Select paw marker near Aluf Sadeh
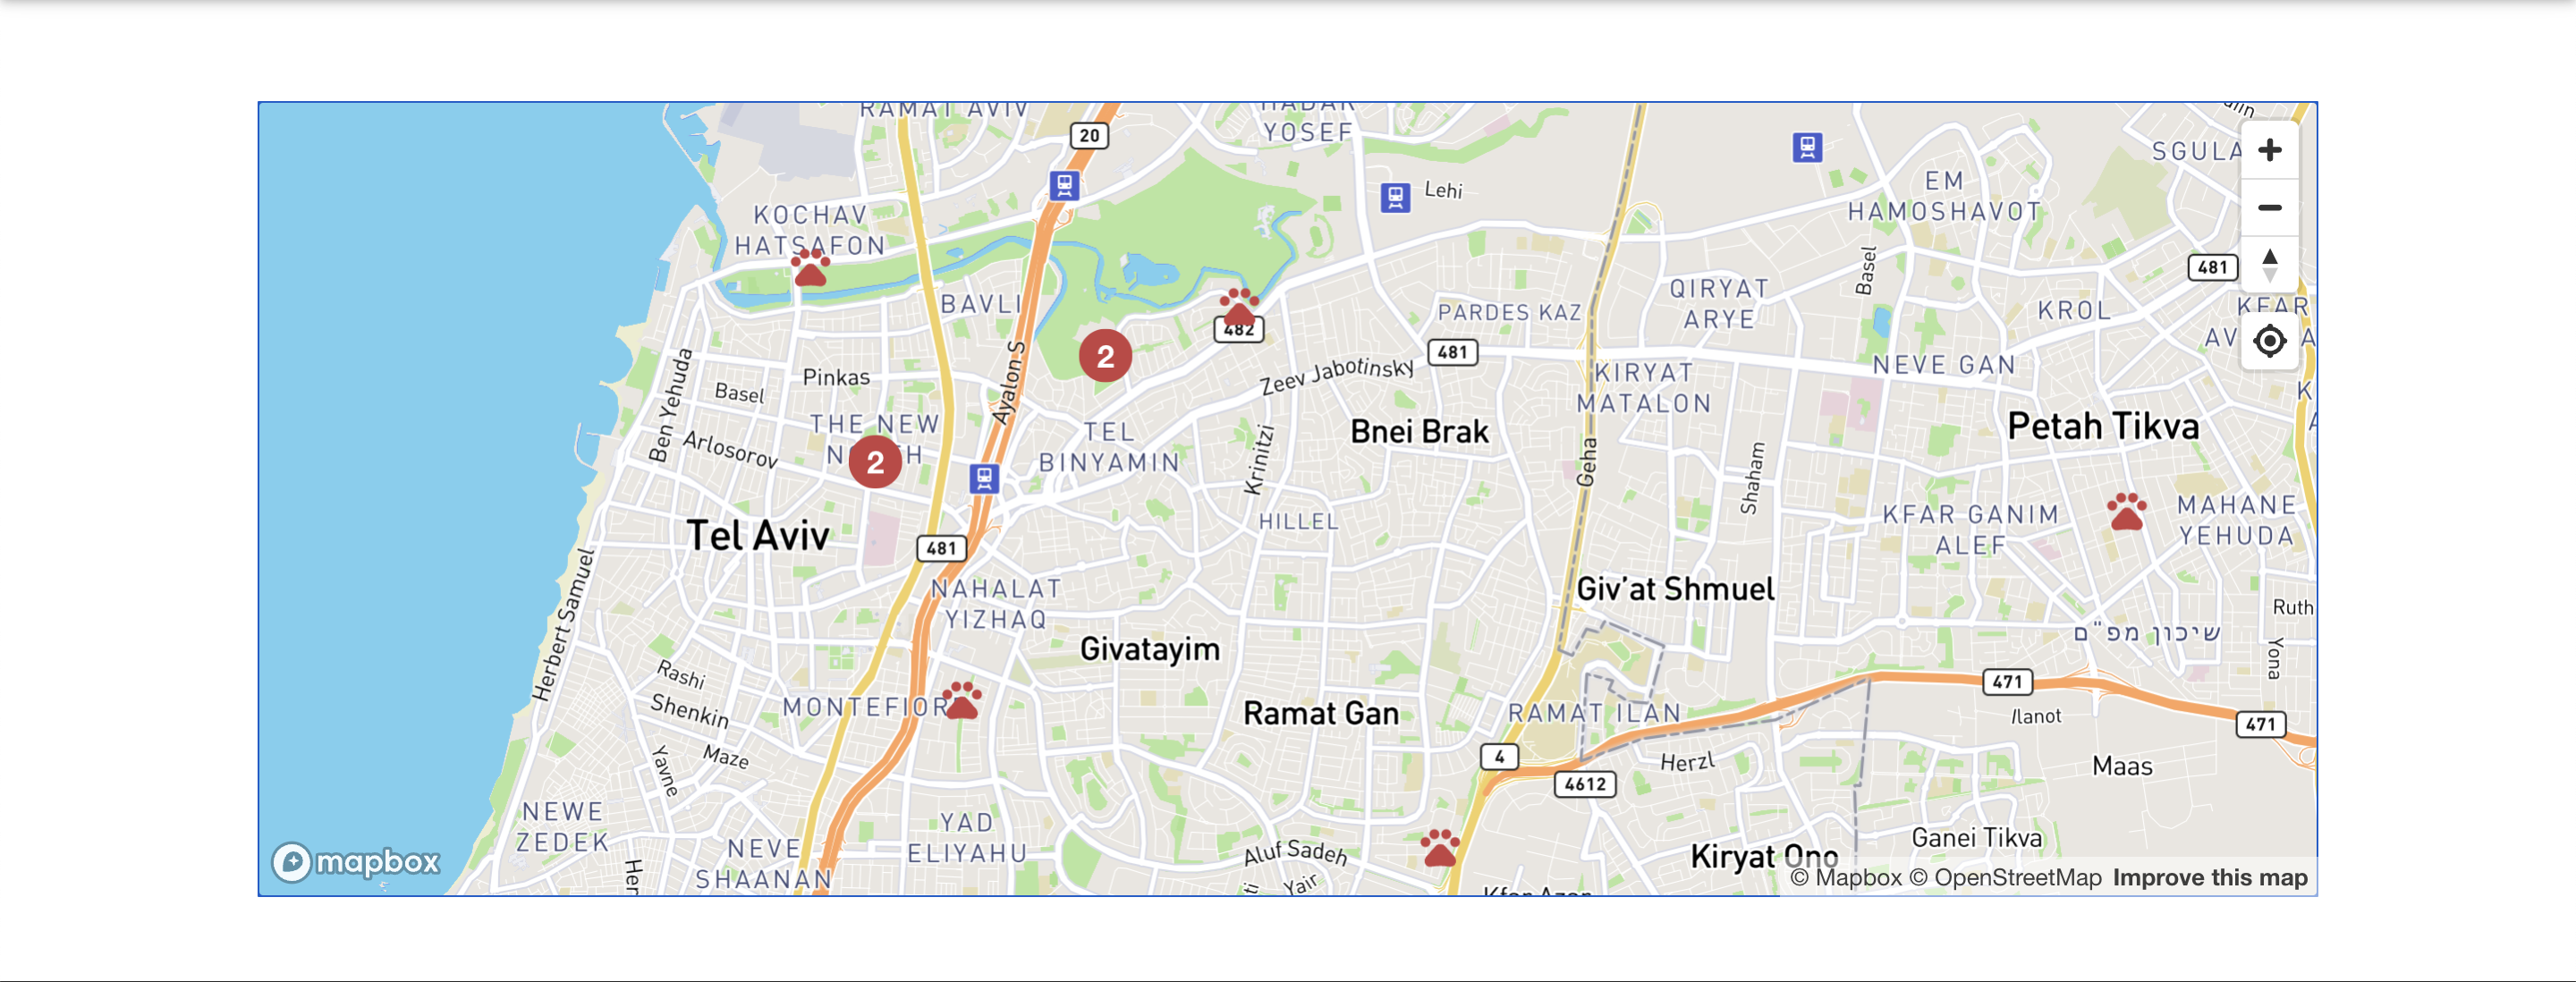This screenshot has width=2576, height=982. 1440,847
